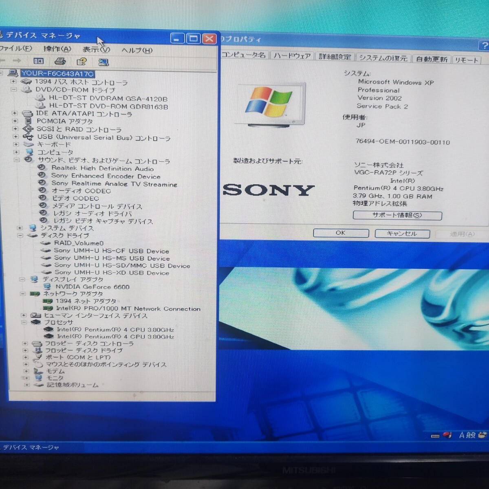Open the ファイル(F) menu
Viewport: 489px width, 489px height.
(x=15, y=48)
